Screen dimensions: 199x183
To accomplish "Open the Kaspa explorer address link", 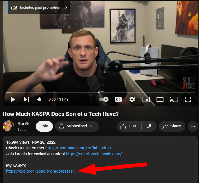I will [x=42, y=171].
